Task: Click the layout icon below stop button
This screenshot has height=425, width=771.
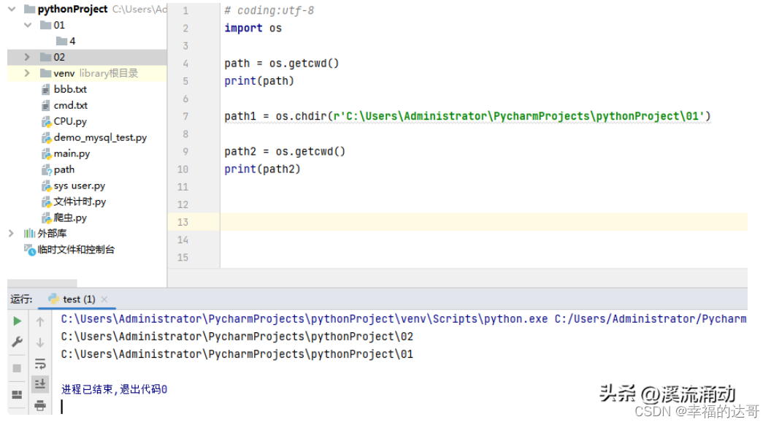Action: coord(18,394)
